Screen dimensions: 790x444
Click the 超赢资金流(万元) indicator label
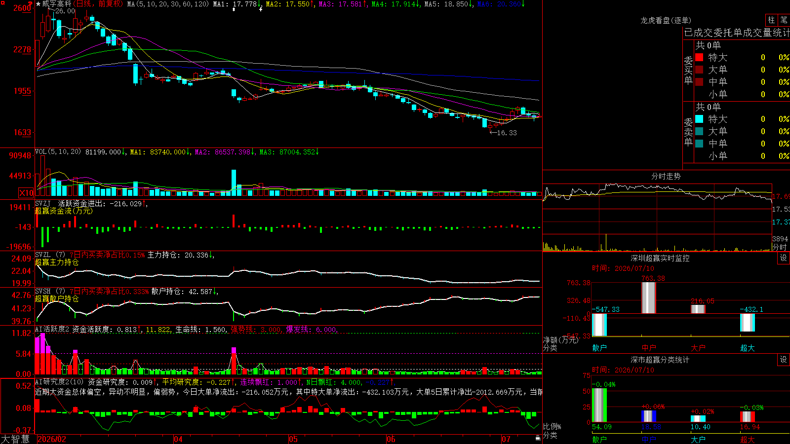(x=64, y=211)
